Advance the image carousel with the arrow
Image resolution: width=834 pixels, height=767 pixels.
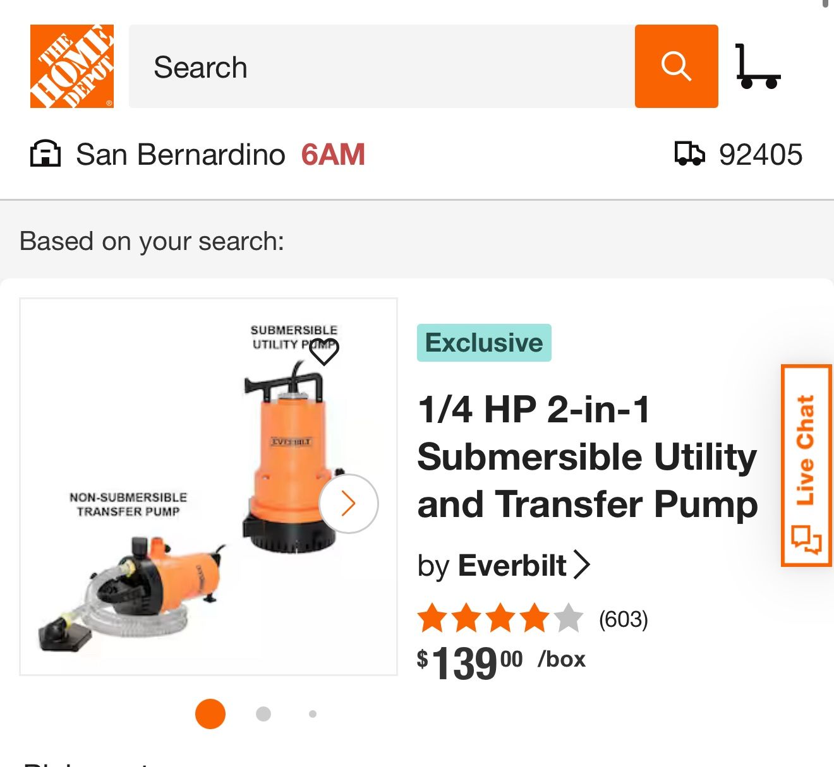(348, 503)
